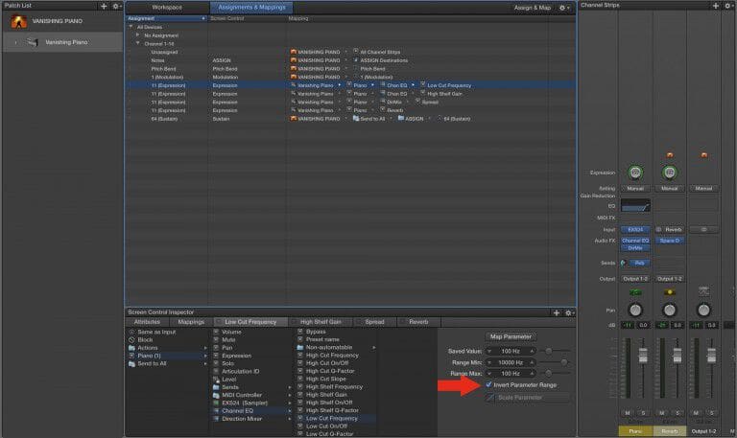Increase the Range Max stepper value
Image resolution: width=737 pixels, height=438 pixels.
tap(532, 374)
